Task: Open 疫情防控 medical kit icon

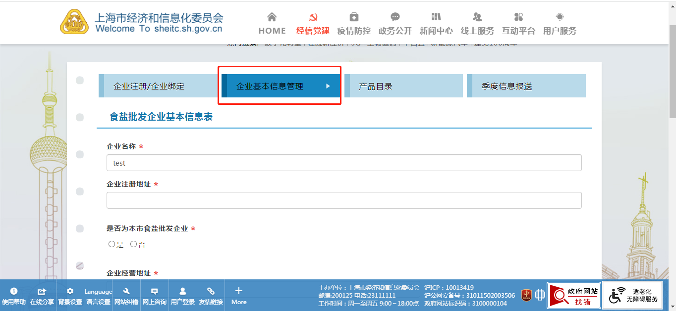Action: pos(353,17)
